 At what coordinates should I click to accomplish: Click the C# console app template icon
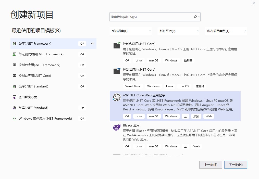click(117, 45)
